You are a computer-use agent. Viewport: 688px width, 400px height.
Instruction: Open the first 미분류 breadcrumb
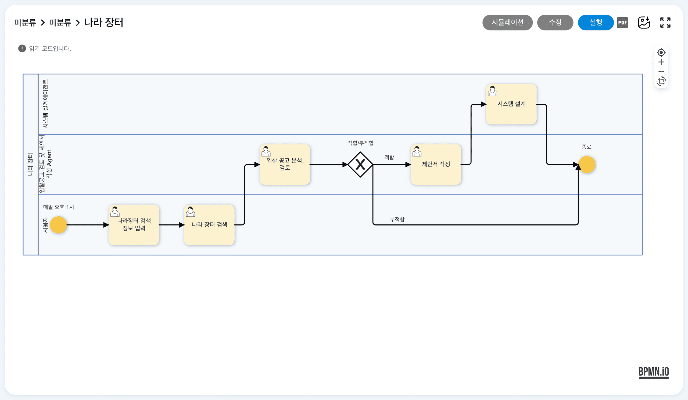(25, 22)
